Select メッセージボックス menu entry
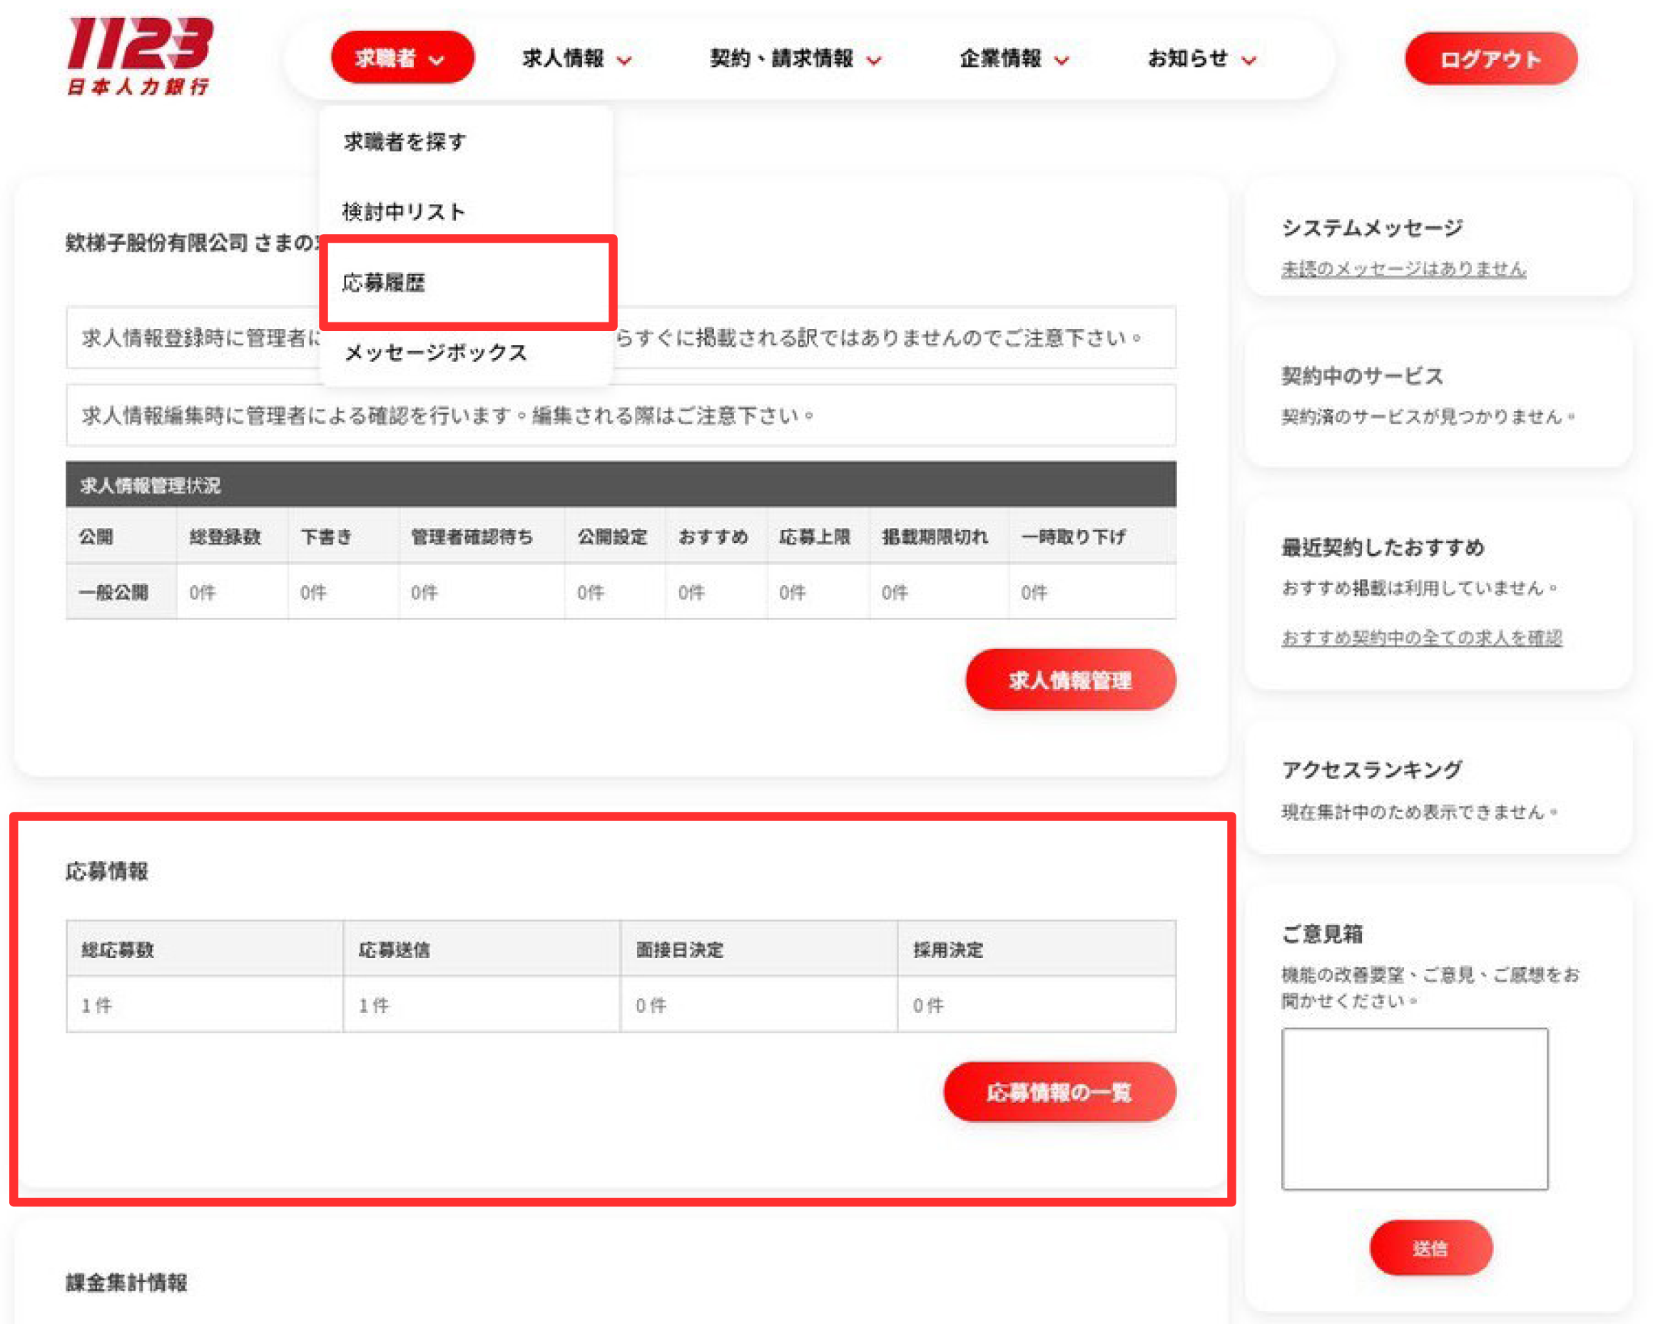 (x=434, y=352)
